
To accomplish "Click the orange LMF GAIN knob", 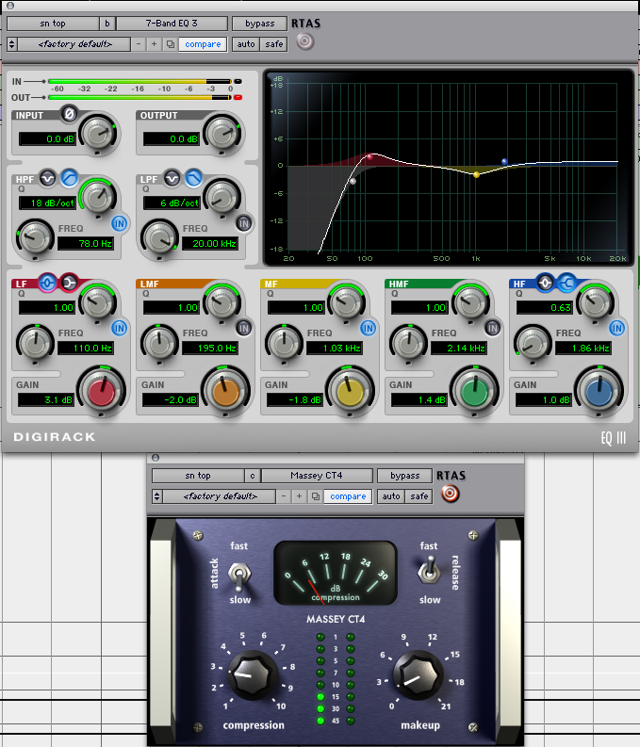I will (x=226, y=392).
